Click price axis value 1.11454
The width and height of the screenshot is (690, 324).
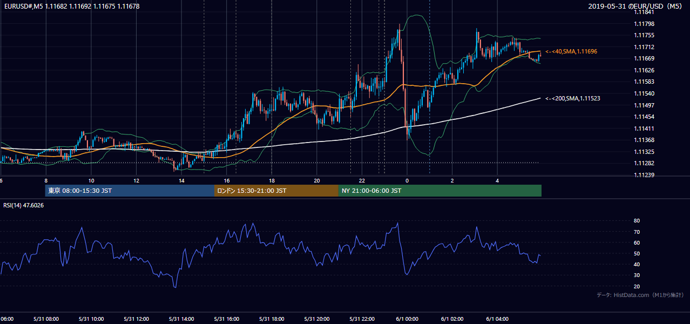[x=645, y=117]
